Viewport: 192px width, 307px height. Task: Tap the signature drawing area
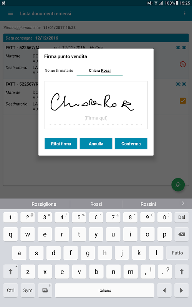point(96,105)
